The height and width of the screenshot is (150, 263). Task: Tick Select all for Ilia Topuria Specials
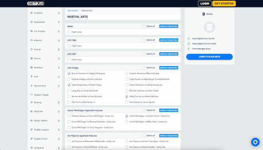pyautogui.click(x=144, y=135)
